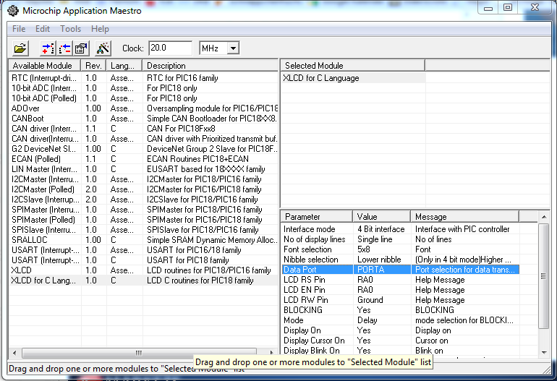Click the module list horizontal scrollbar thumb
The image size is (557, 381).
pyautogui.click(x=139, y=353)
